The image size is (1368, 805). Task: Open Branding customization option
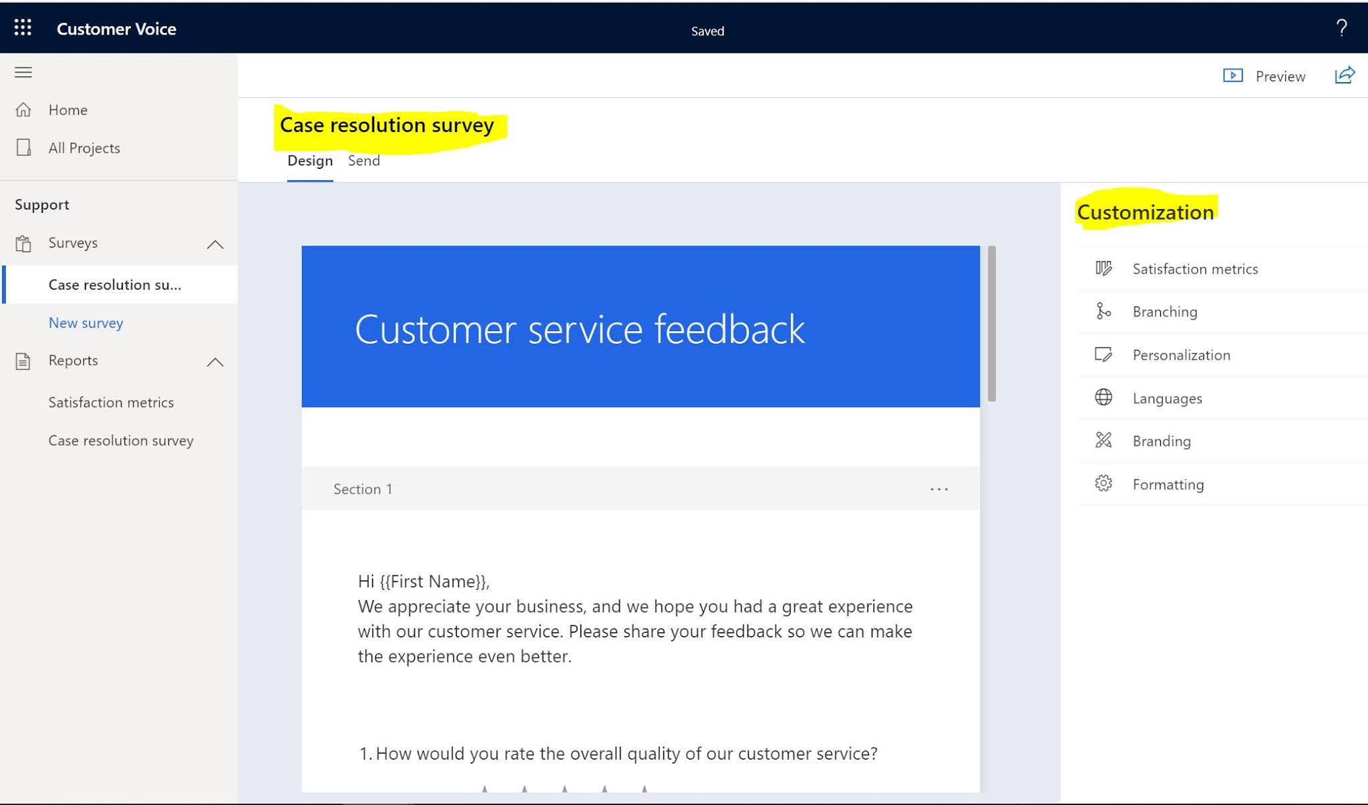[1161, 441]
